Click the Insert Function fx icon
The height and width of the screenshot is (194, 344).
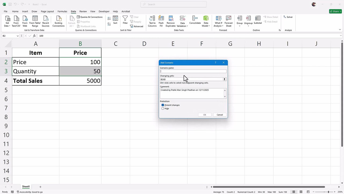coord(34,36)
